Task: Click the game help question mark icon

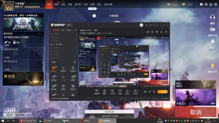Action: (201, 4)
